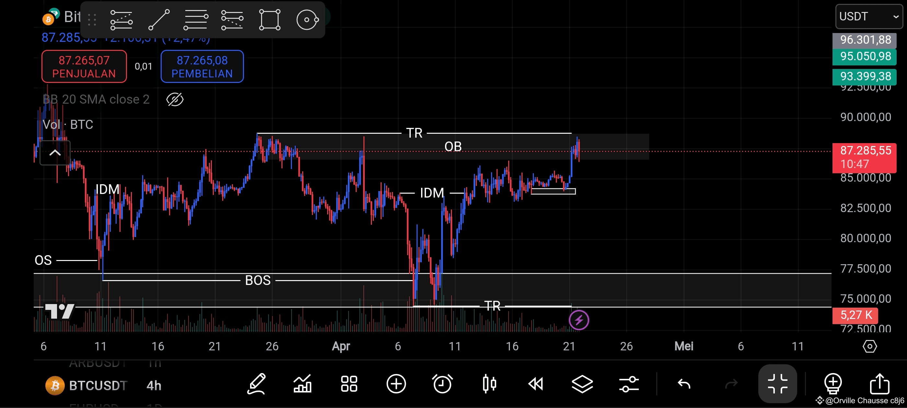Tap the purple lightning event marker
The height and width of the screenshot is (408, 907).
coord(579,320)
